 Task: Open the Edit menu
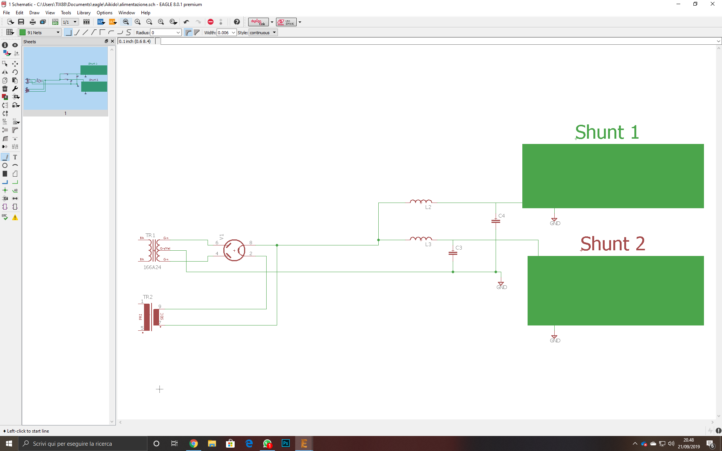tap(20, 12)
